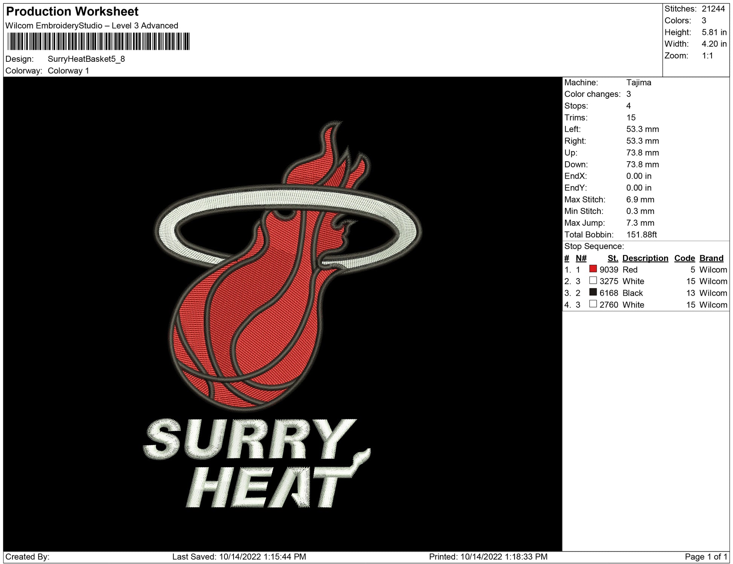Select white swatch in stop row 2

593,281
